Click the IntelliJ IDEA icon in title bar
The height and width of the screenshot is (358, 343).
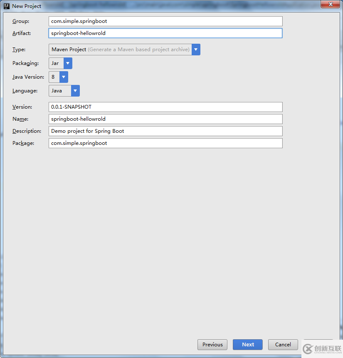coord(7,6)
